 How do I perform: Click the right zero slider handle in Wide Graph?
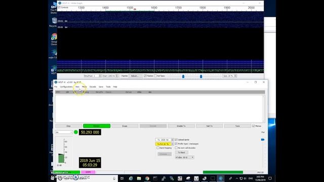[x=201, y=76]
